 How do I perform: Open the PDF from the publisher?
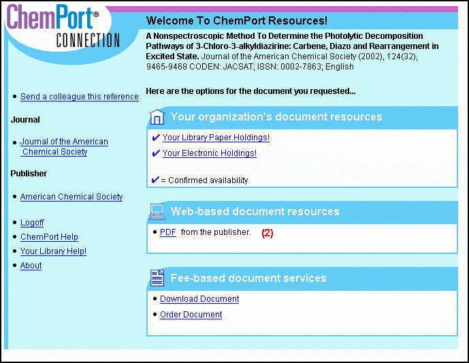[167, 232]
